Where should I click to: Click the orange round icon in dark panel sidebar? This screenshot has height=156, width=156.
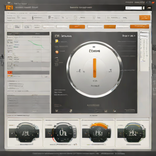click(x=57, y=52)
